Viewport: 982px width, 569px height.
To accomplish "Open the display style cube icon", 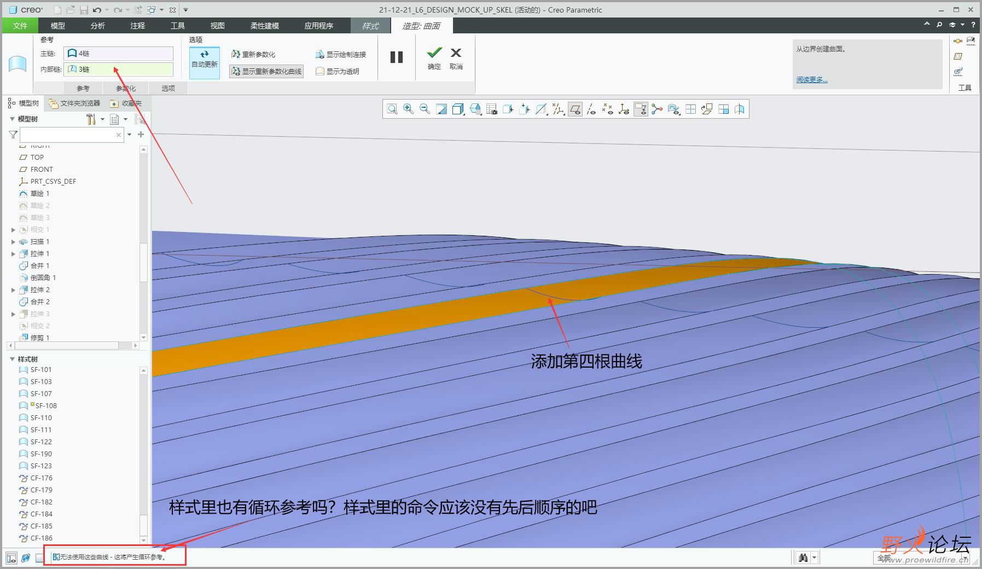I will point(458,109).
